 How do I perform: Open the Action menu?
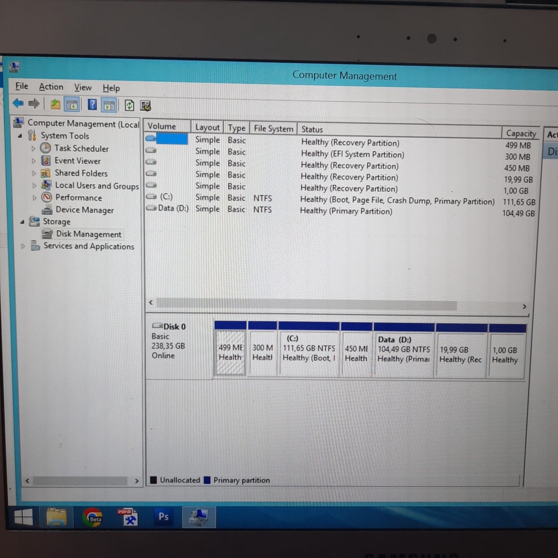click(x=51, y=87)
